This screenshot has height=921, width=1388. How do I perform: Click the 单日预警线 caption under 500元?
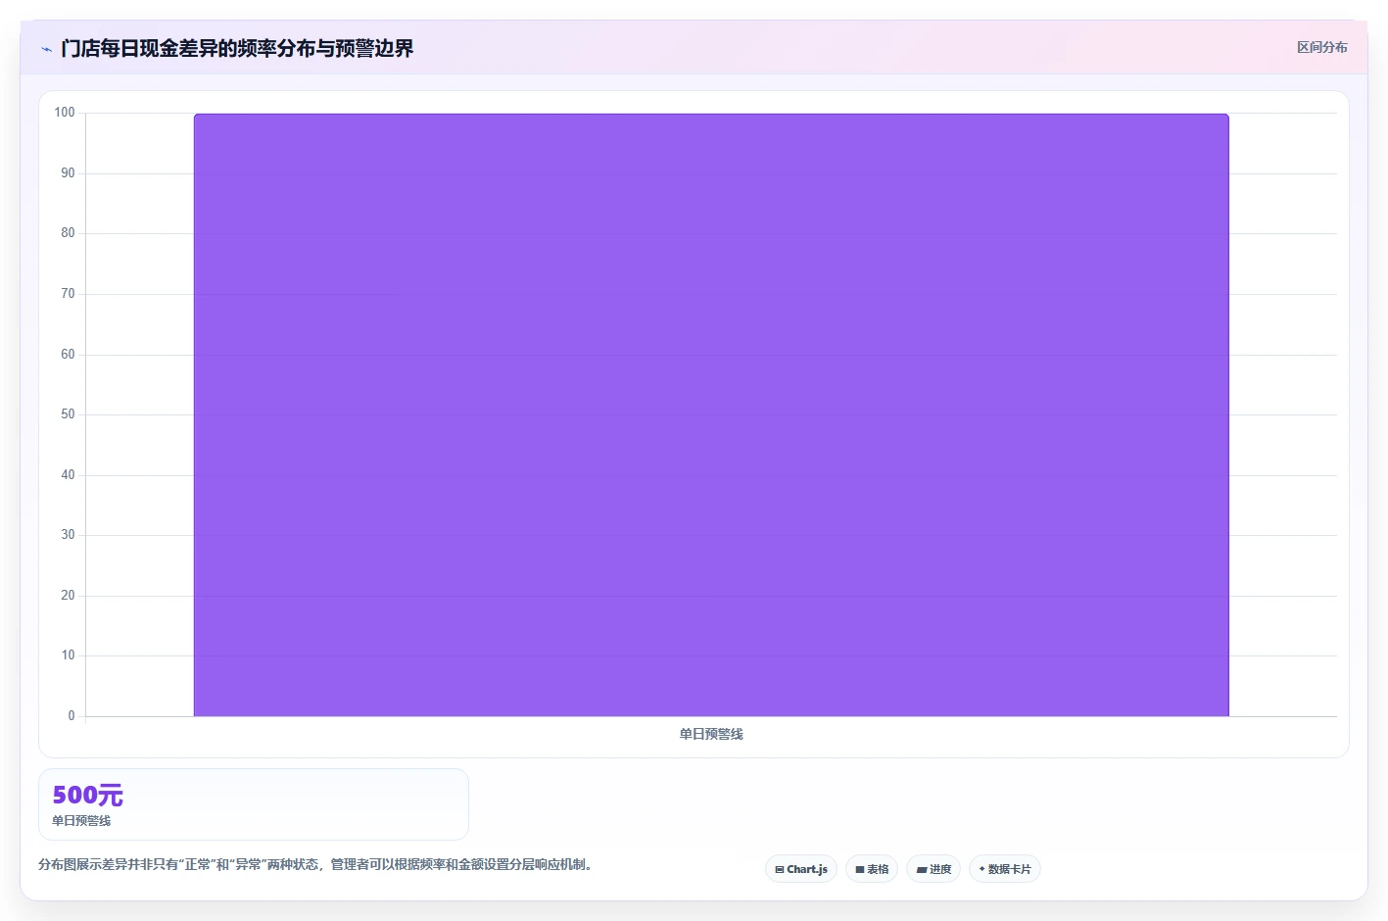coord(81,821)
